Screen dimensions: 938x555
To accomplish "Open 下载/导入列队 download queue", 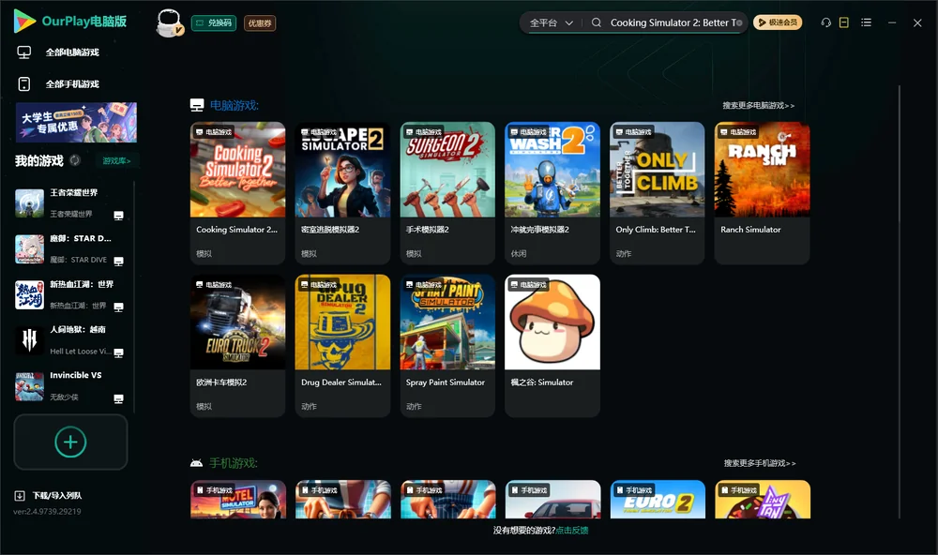I will click(x=57, y=496).
